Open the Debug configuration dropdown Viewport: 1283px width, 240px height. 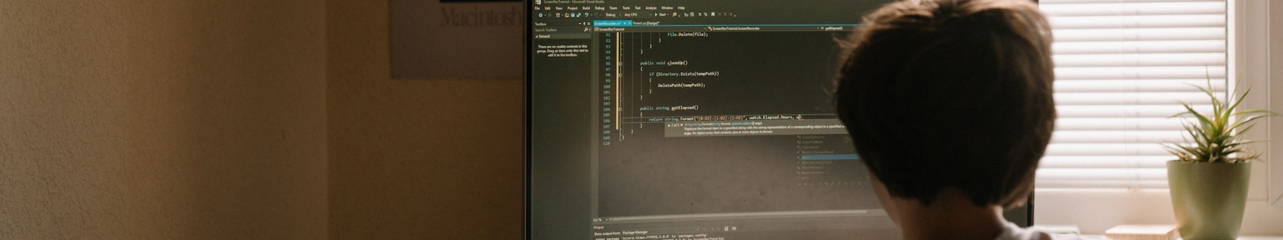click(619, 15)
